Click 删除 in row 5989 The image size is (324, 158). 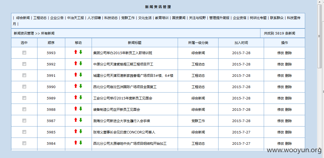(x=288, y=98)
